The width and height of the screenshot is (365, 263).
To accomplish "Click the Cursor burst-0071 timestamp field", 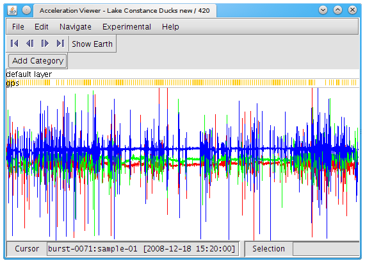I will (x=142, y=249).
